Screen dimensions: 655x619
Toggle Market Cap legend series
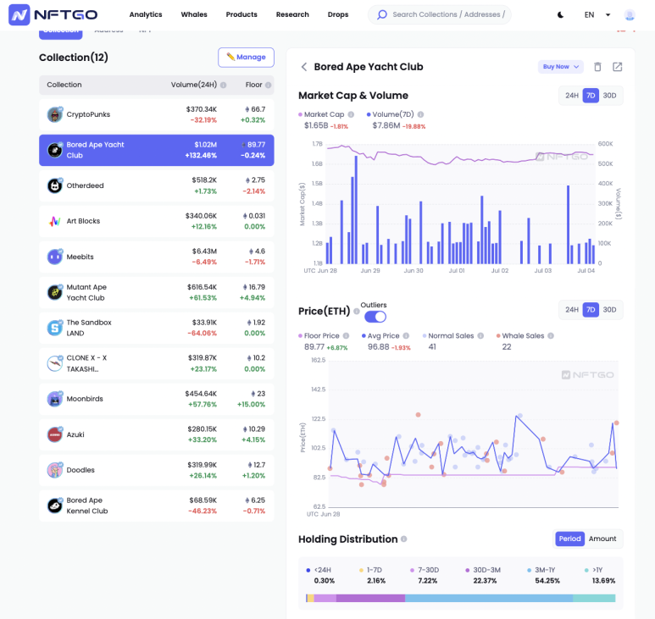321,114
